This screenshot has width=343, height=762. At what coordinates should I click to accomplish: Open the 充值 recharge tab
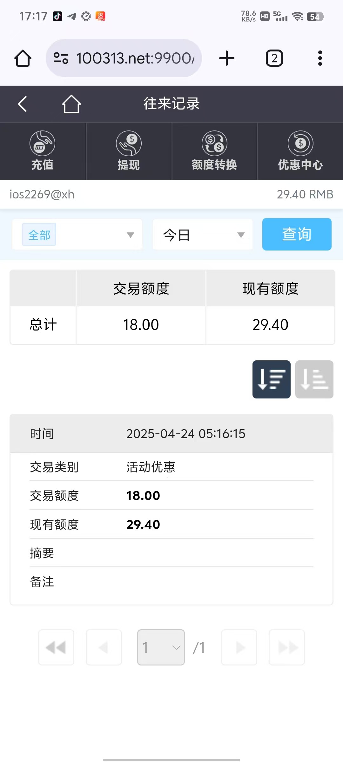click(43, 151)
